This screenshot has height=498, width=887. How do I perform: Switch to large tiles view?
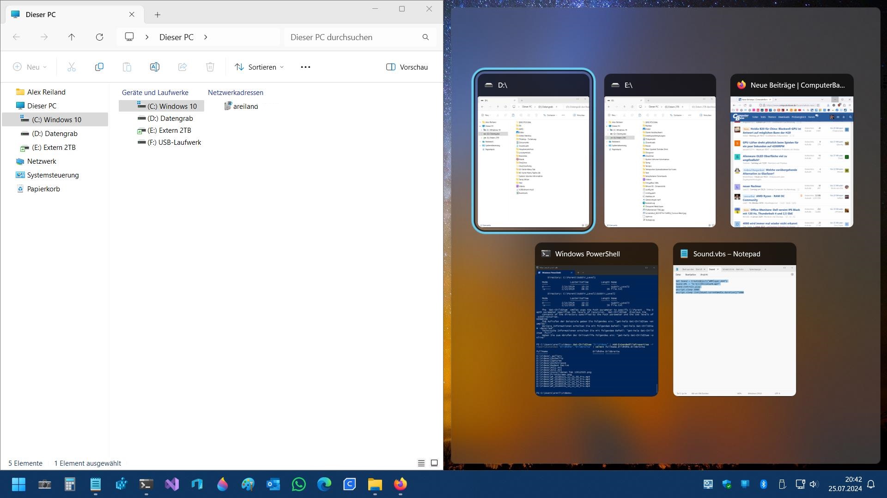(434, 463)
